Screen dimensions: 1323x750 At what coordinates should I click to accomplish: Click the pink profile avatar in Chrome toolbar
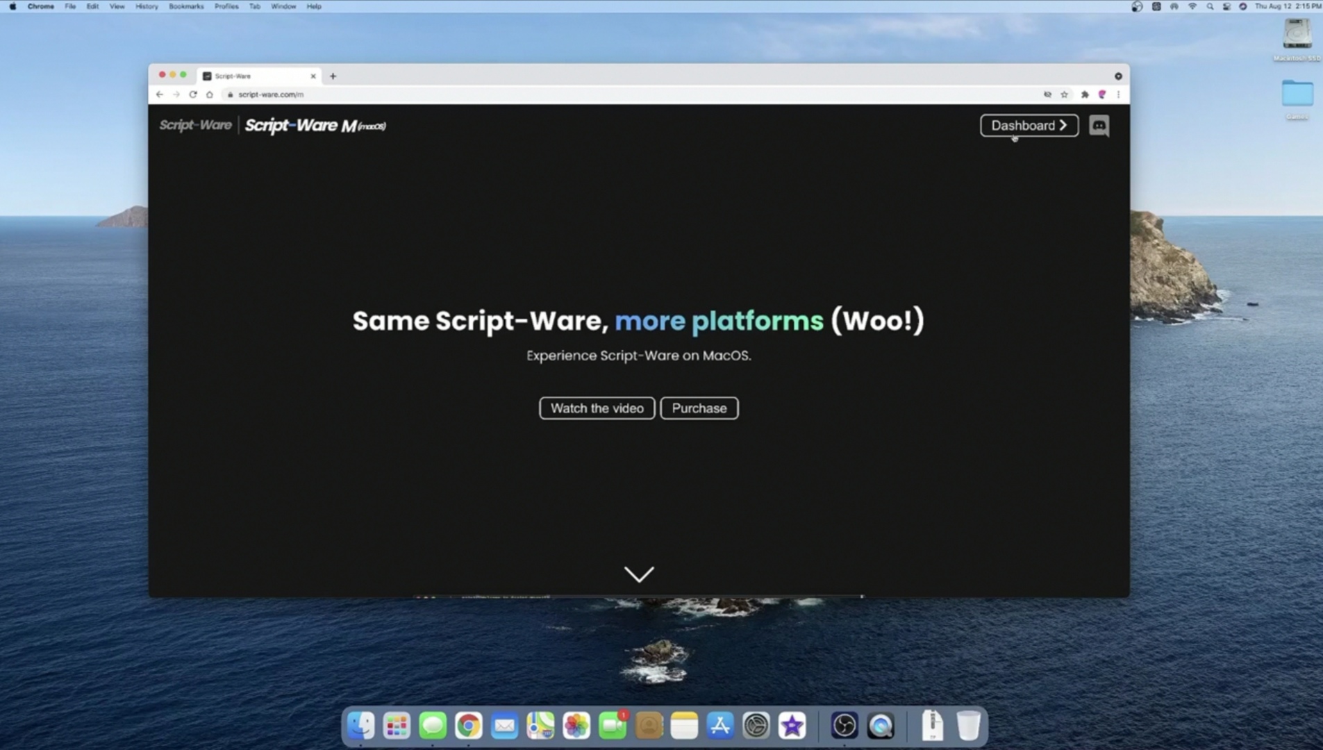click(x=1102, y=94)
